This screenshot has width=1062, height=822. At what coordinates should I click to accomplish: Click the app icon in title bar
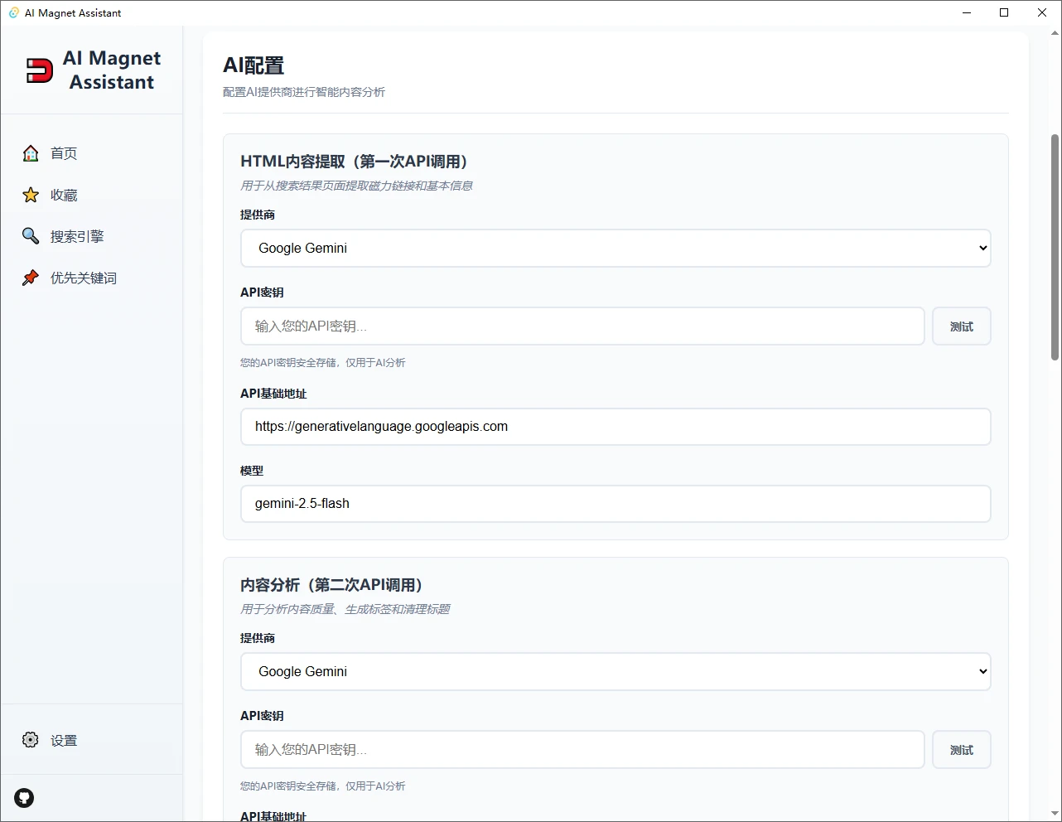13,12
